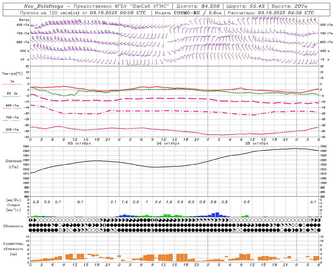Click the "Давление" pressure panel label
This screenshot has width=334, height=267.
[x=14, y=161]
